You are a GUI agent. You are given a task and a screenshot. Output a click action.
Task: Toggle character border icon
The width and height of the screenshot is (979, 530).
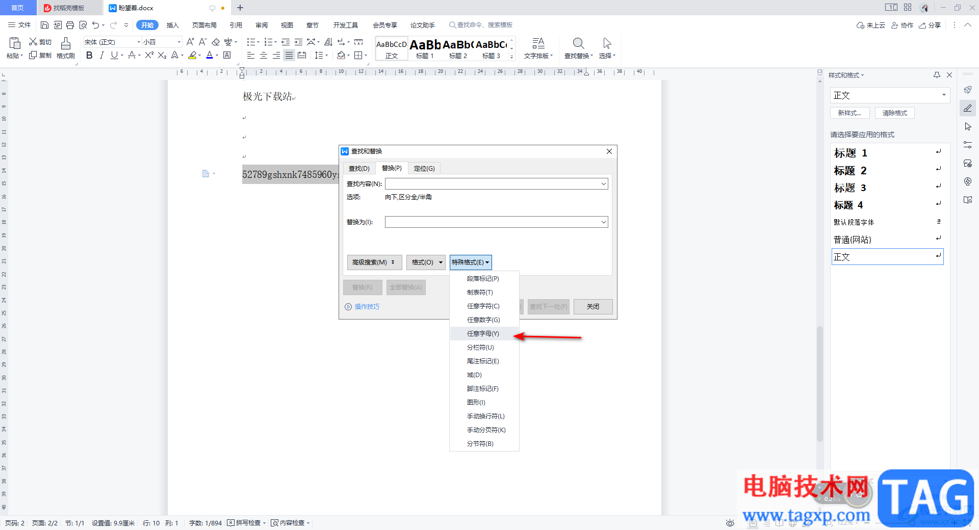(227, 55)
